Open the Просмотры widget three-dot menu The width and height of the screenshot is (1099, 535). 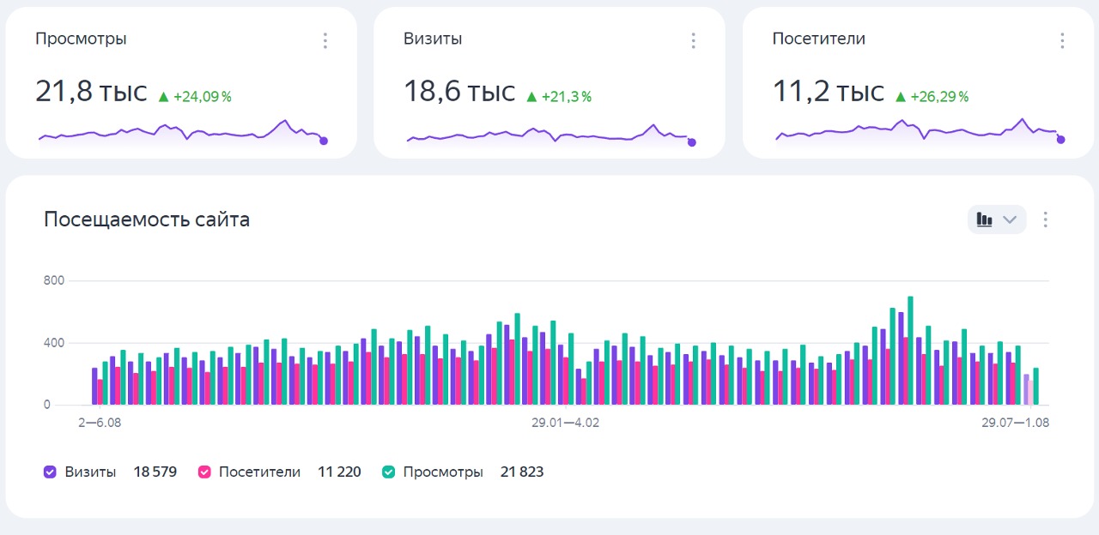click(325, 40)
